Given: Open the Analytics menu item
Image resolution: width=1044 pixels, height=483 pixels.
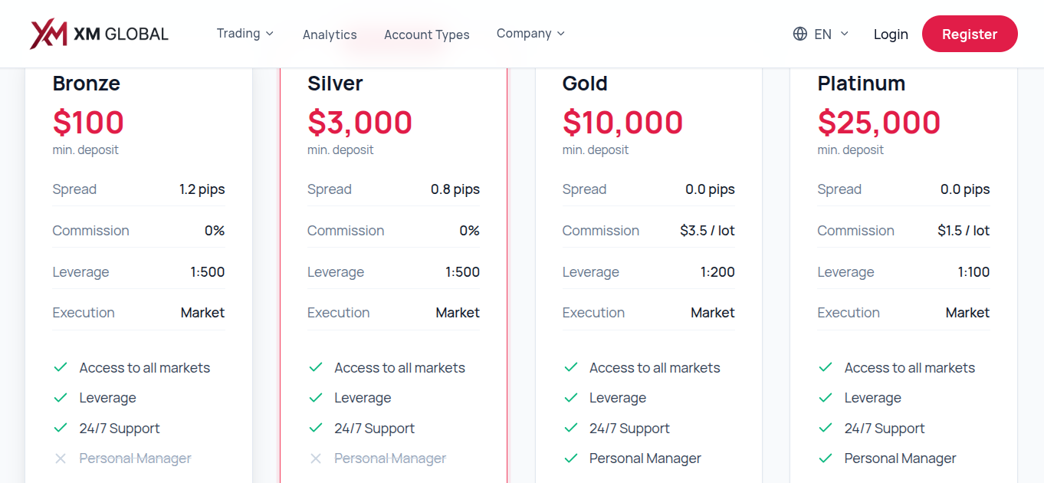Looking at the screenshot, I should [330, 34].
